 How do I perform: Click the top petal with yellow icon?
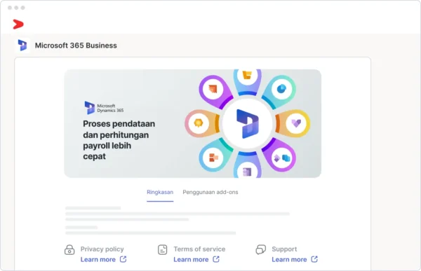[247, 75]
